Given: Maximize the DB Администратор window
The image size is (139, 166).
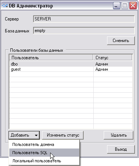Looking at the screenshot, I should click(x=125, y=6).
